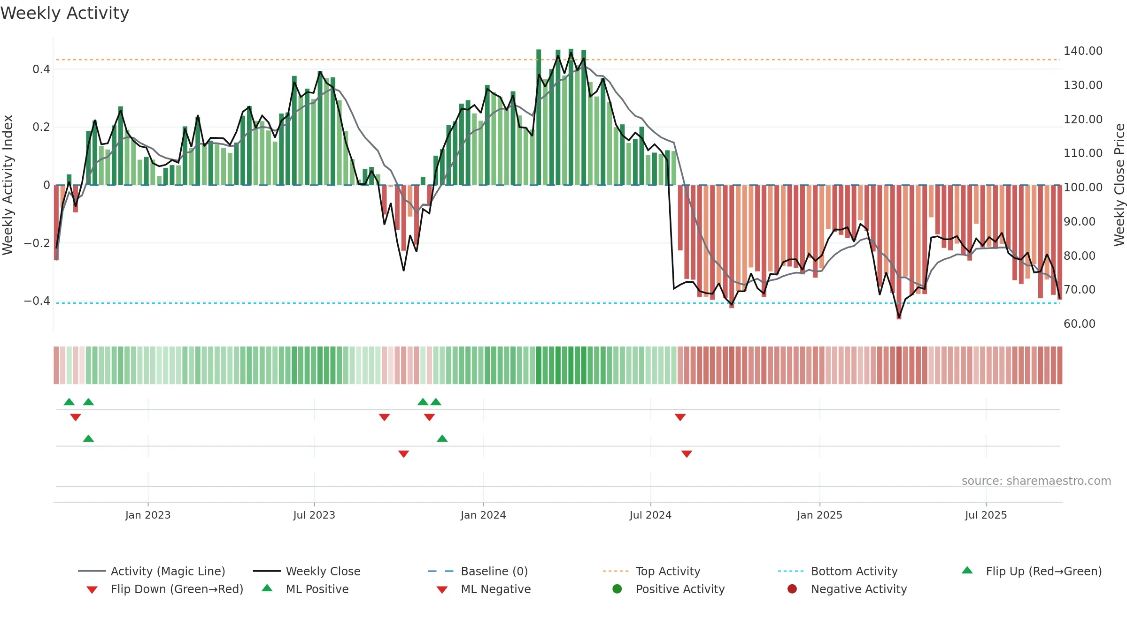Click red triangle icon beside Flip Down legend
The image size is (1127, 633).
(92, 590)
